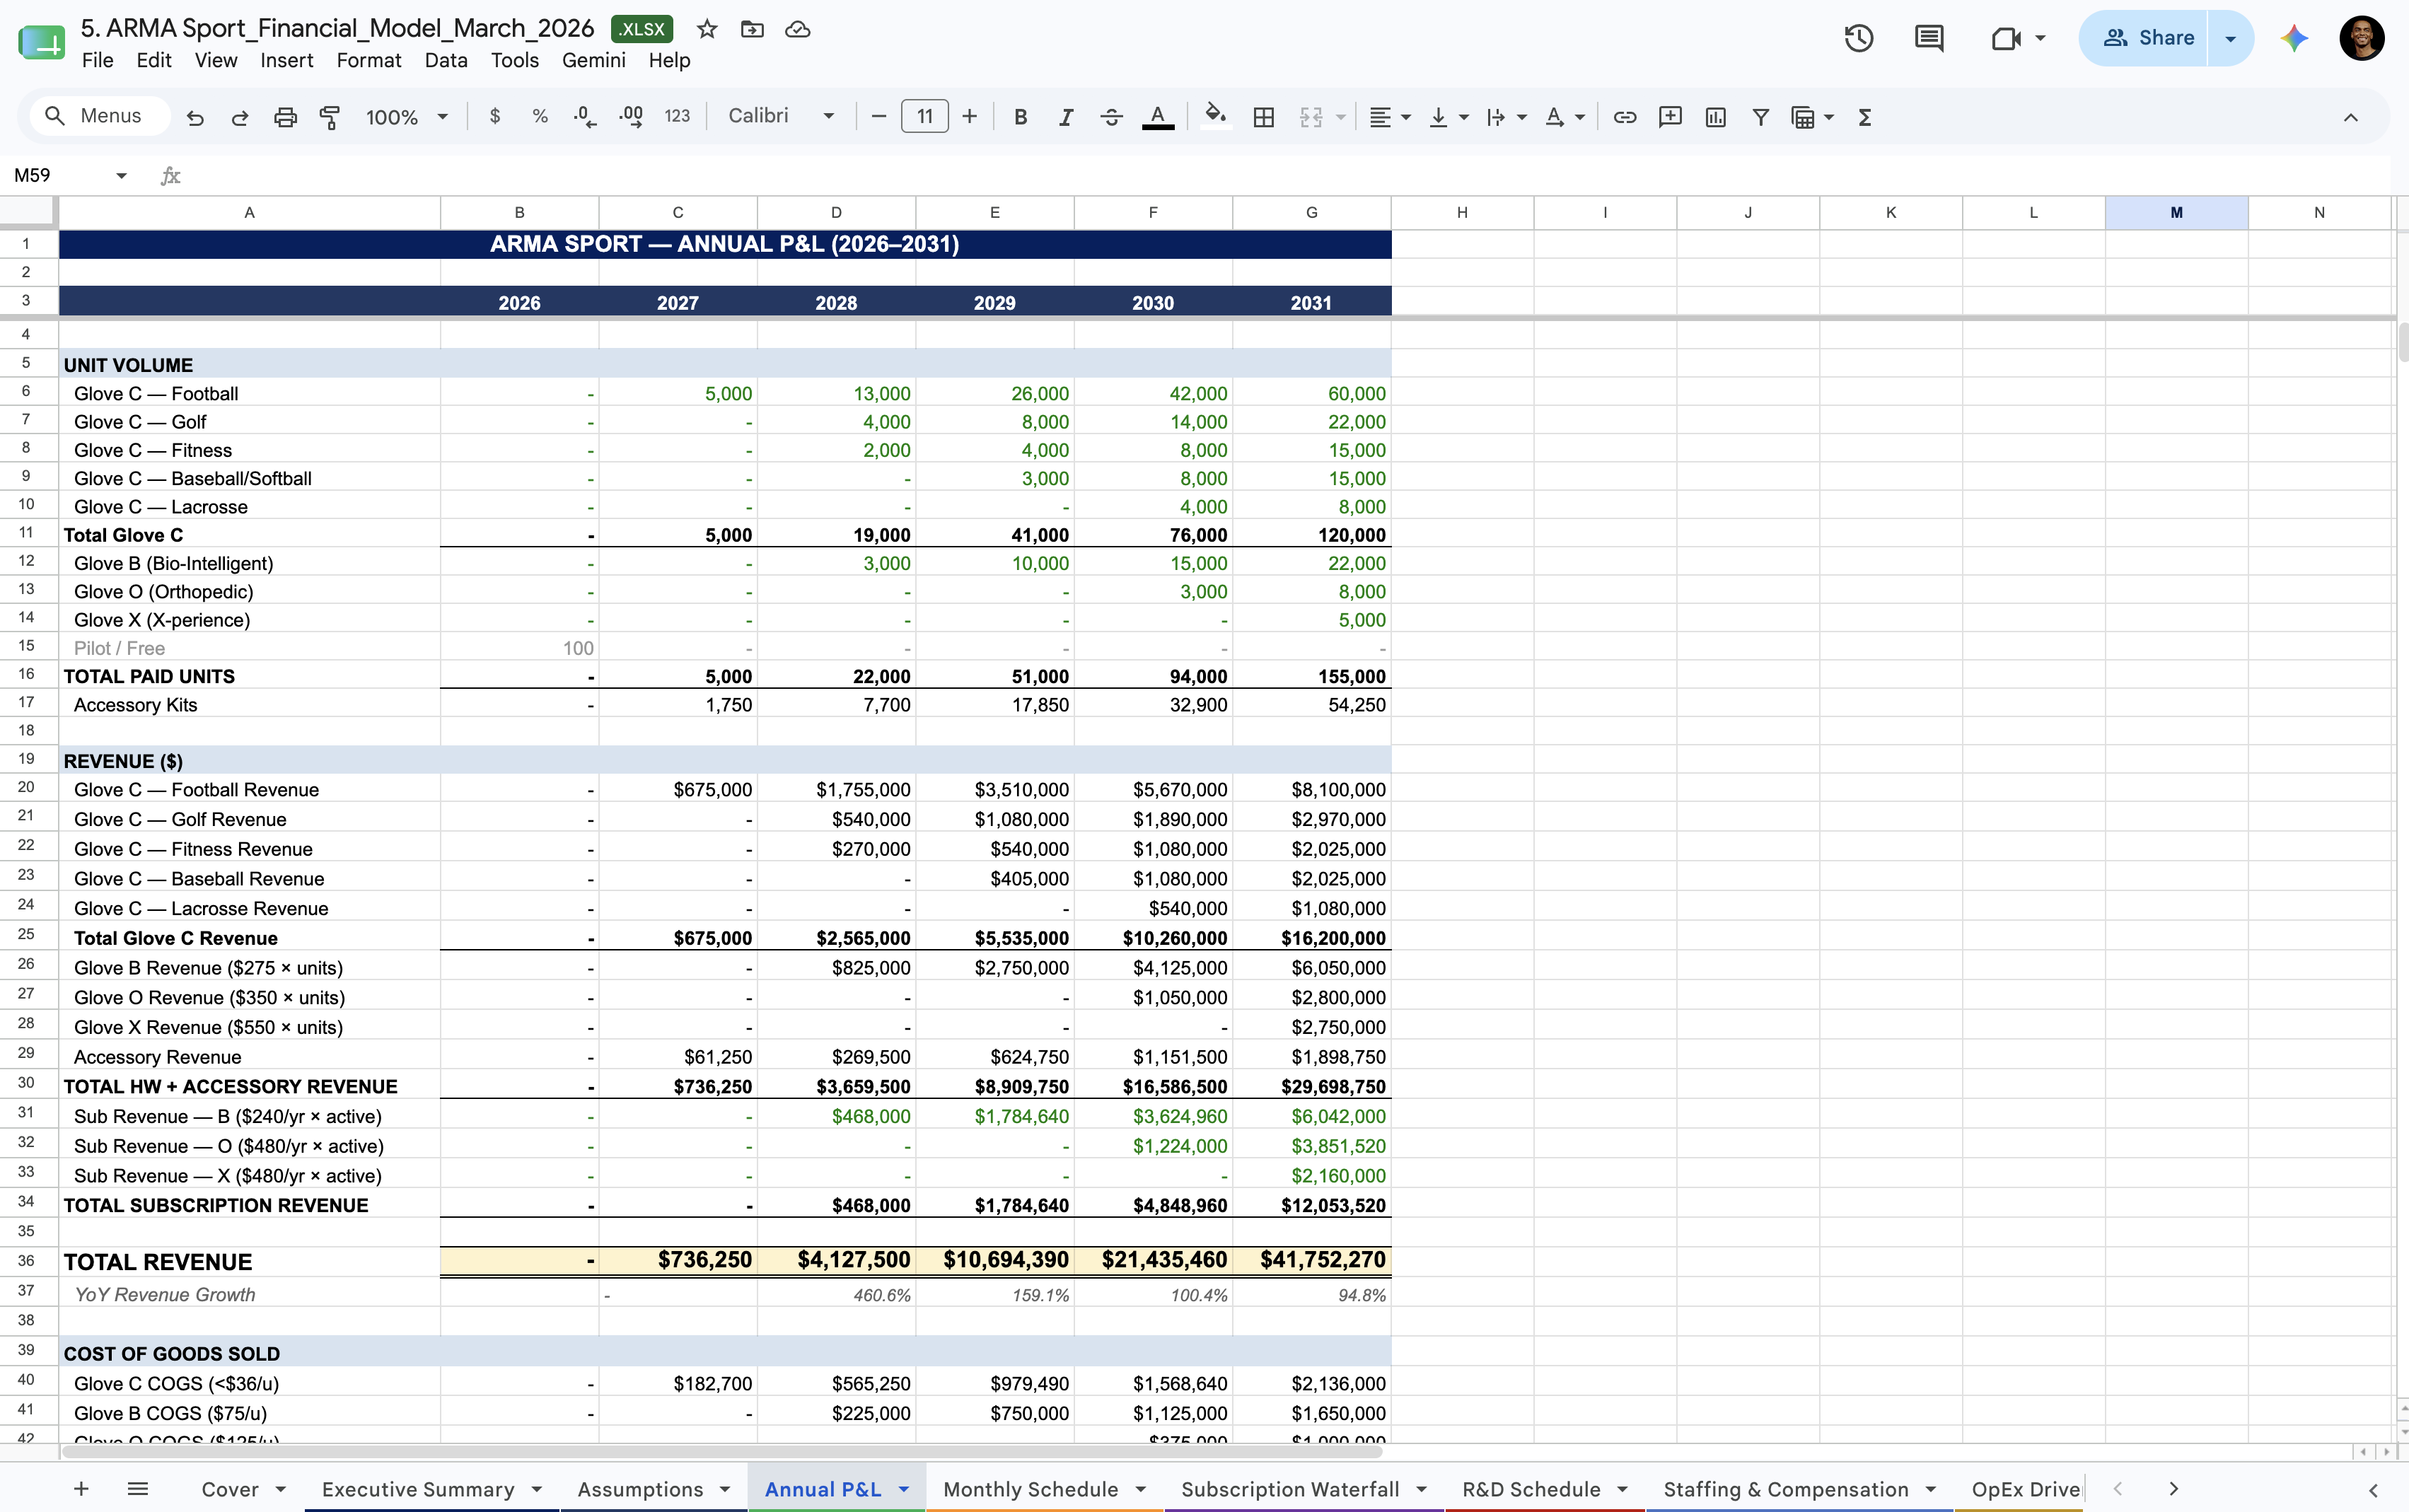This screenshot has width=2409, height=1512.
Task: Toggle bold formatting
Action: (x=1020, y=117)
